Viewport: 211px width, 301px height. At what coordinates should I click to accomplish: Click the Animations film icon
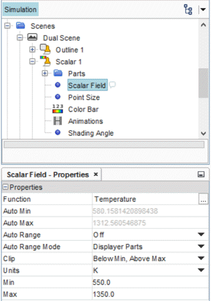[58, 121]
